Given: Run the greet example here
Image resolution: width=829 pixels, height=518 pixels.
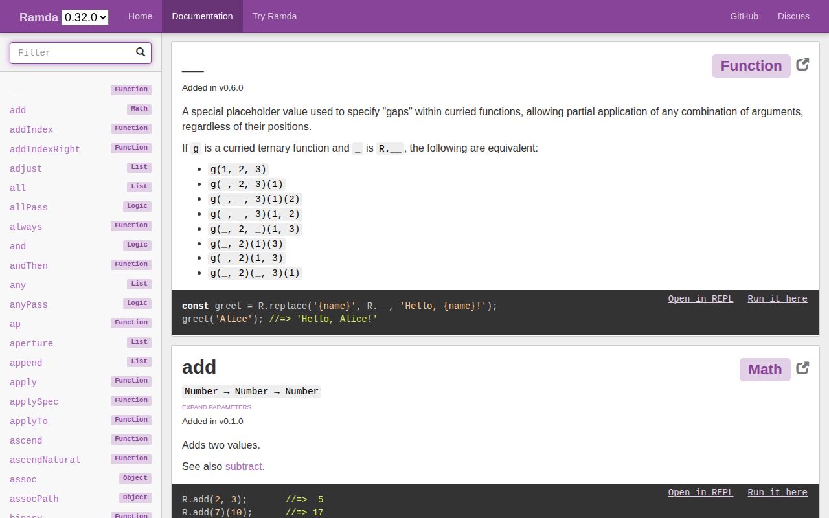Looking at the screenshot, I should (x=777, y=298).
